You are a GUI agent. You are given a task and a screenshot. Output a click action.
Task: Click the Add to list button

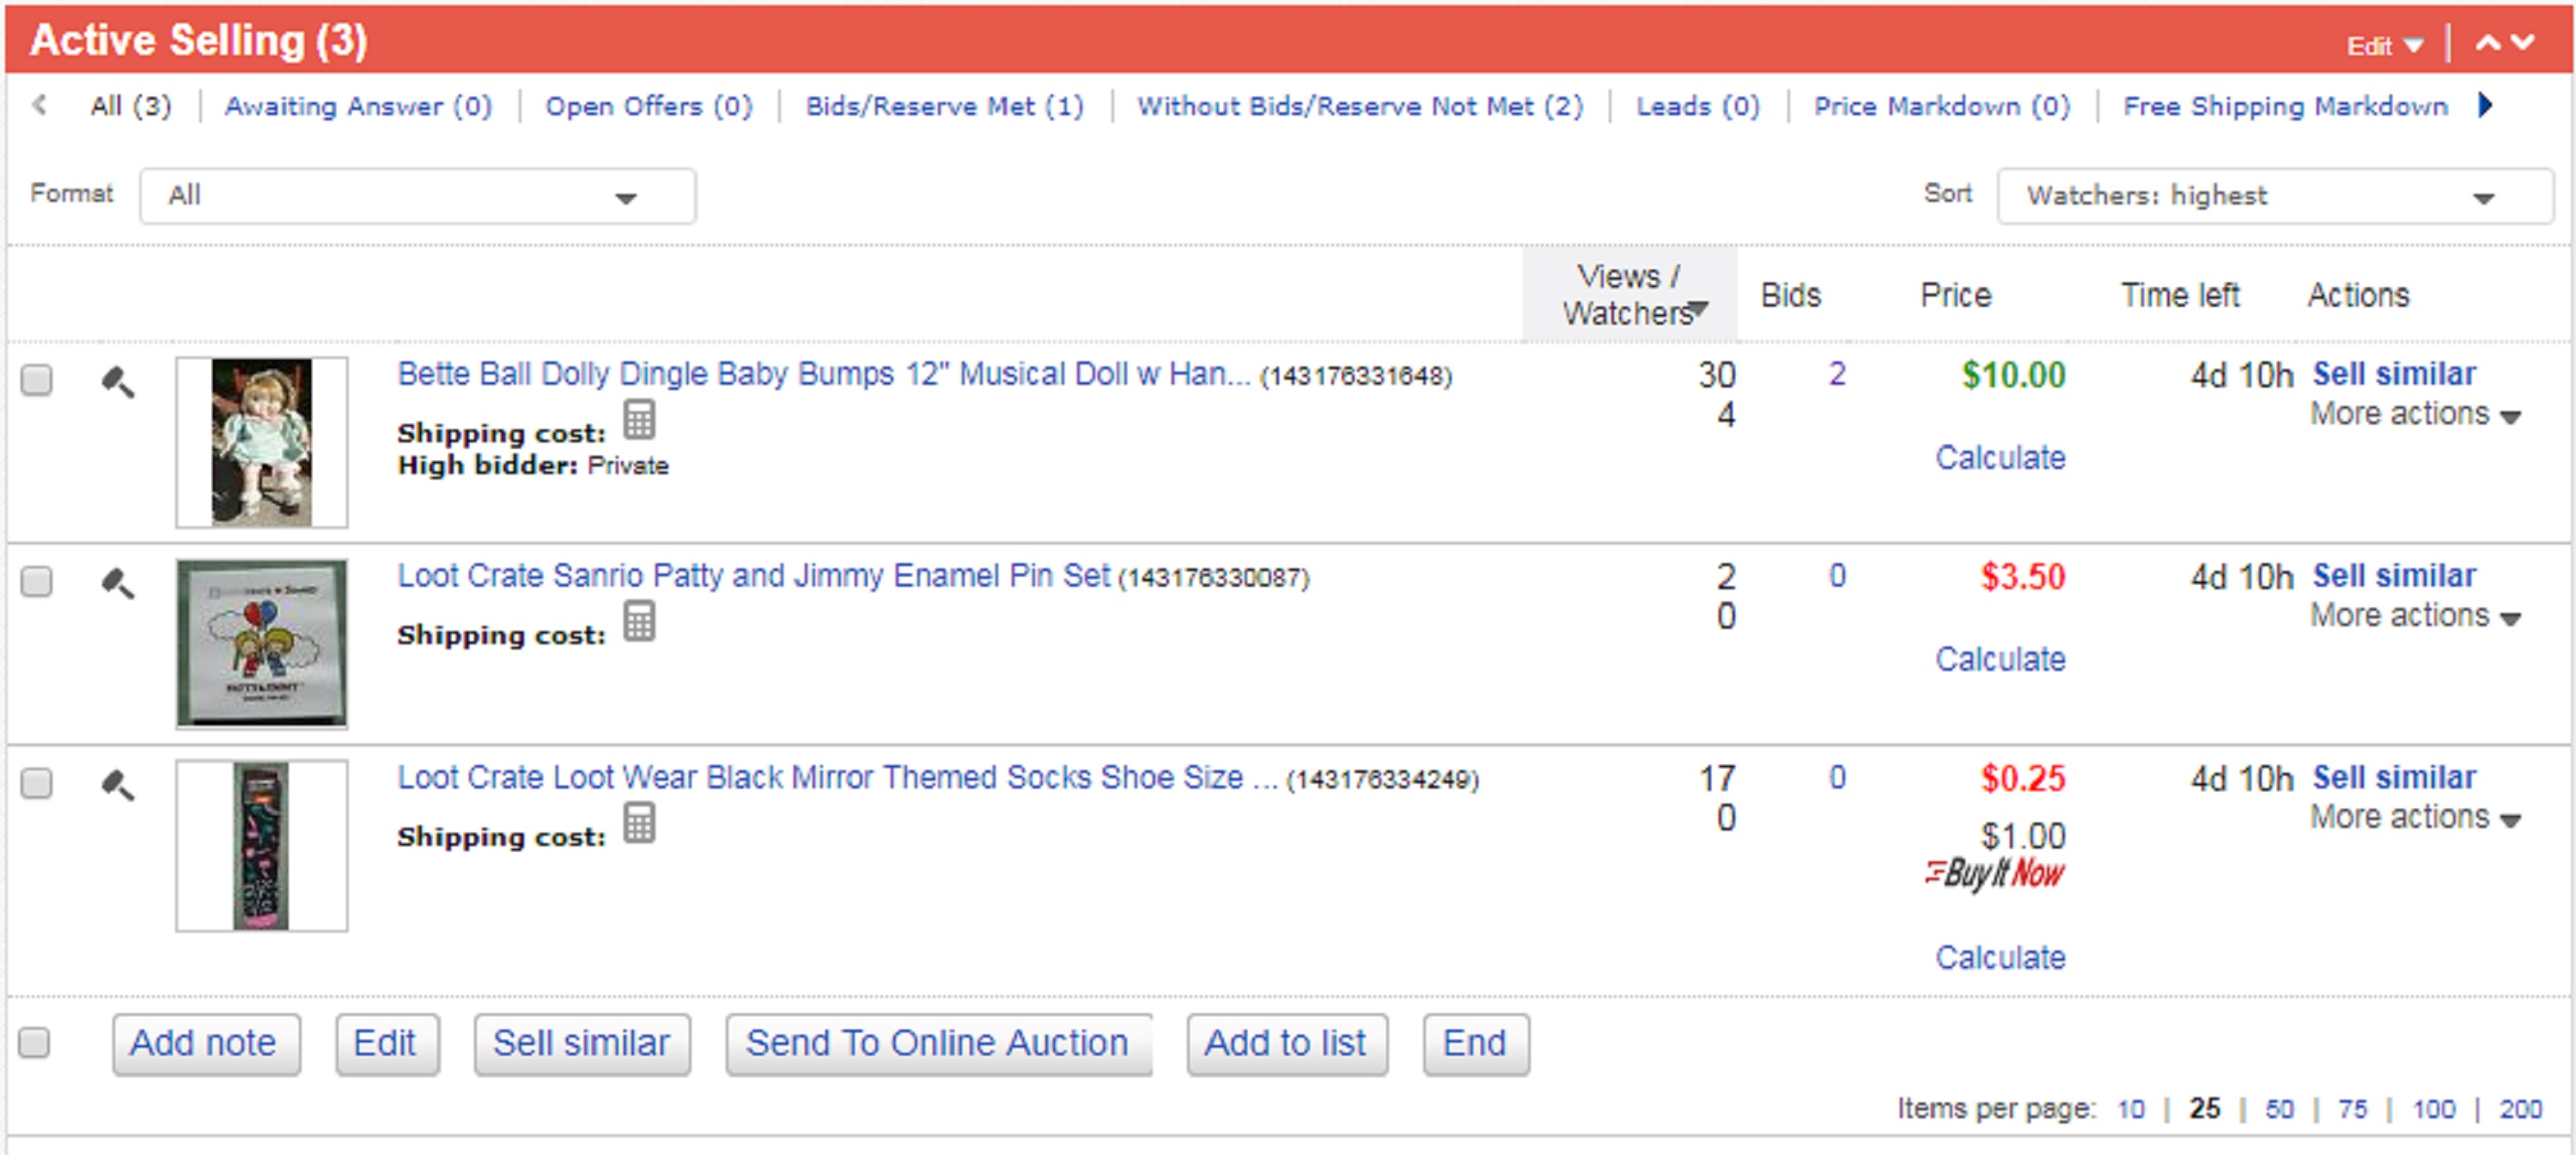(1286, 1044)
